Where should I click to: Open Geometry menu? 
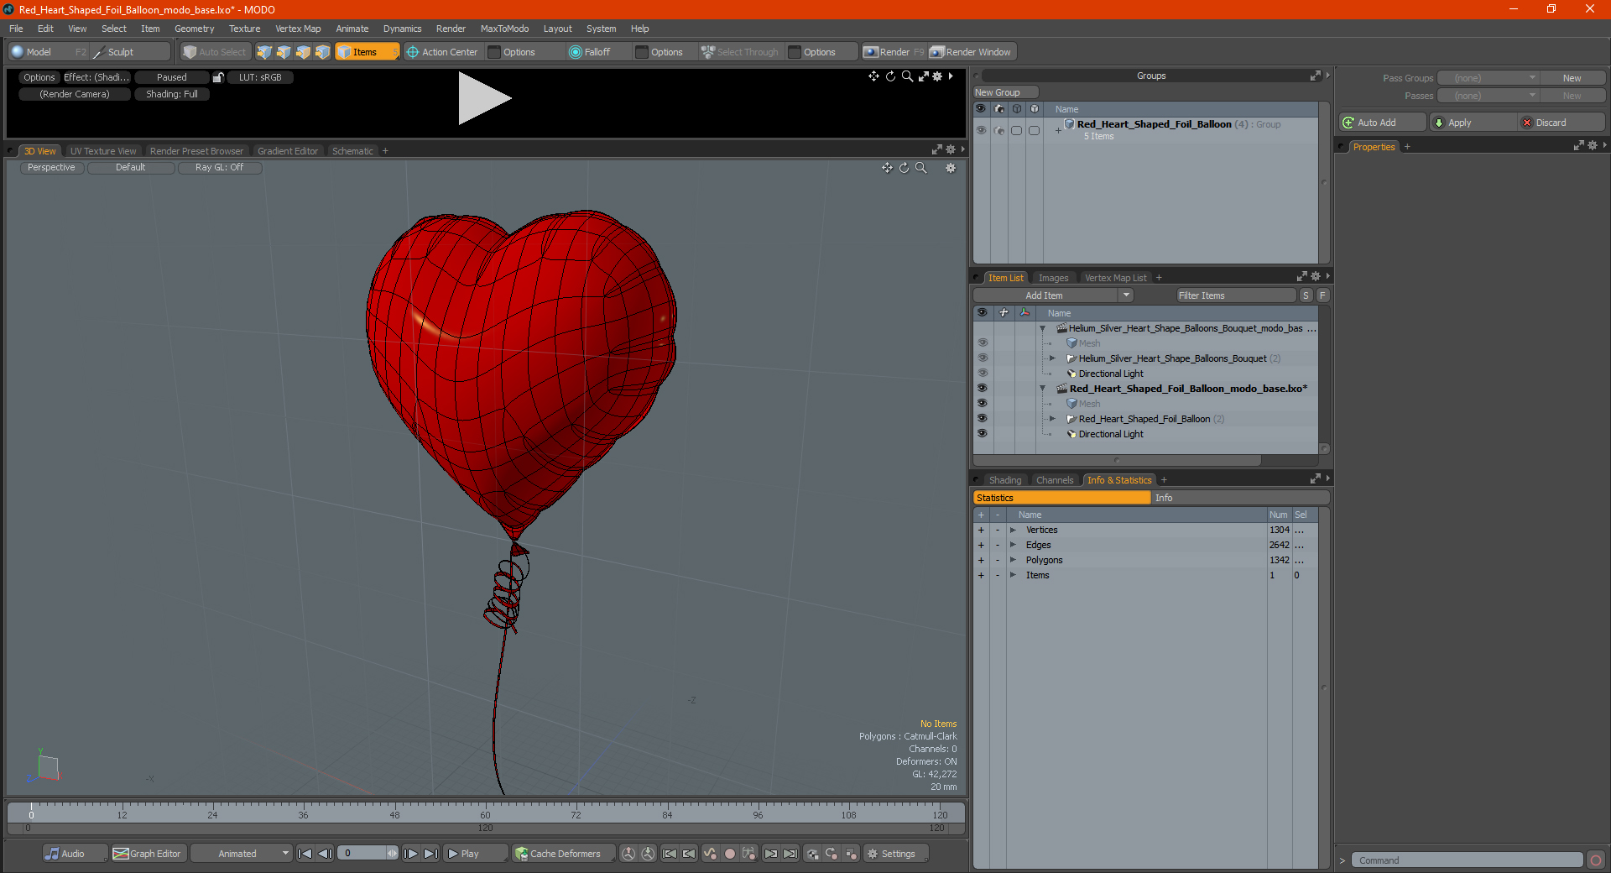pos(194,29)
